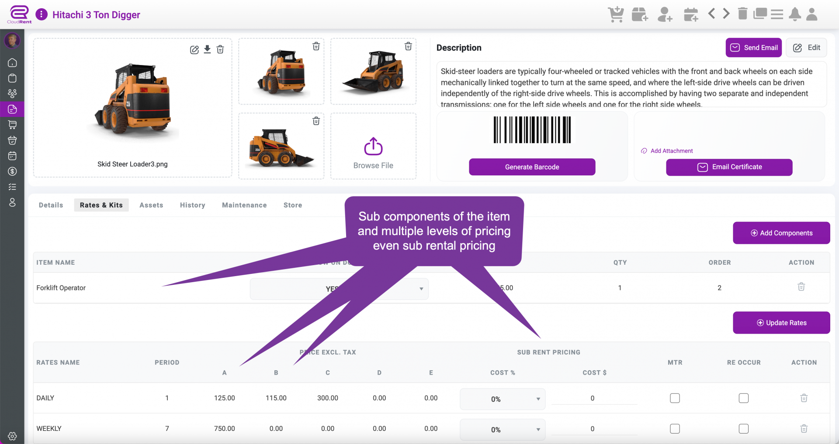Toggle RE OCCUR checkbox for WEEKLY rate
Image resolution: width=839 pixels, height=444 pixels.
(x=743, y=429)
